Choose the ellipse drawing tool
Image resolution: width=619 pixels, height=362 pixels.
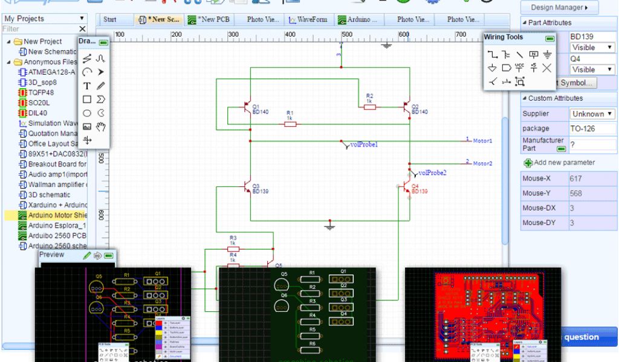pyautogui.click(x=87, y=113)
